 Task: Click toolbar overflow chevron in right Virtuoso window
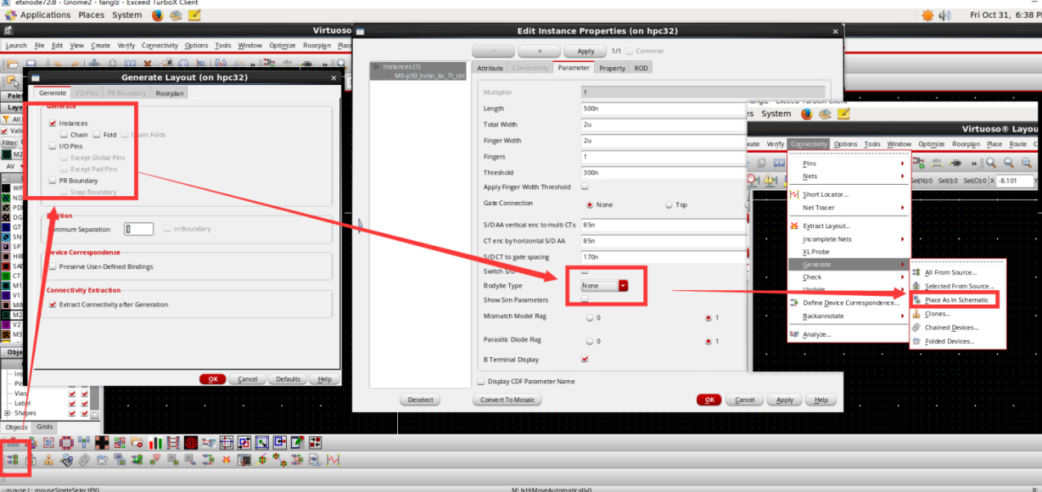(x=974, y=163)
